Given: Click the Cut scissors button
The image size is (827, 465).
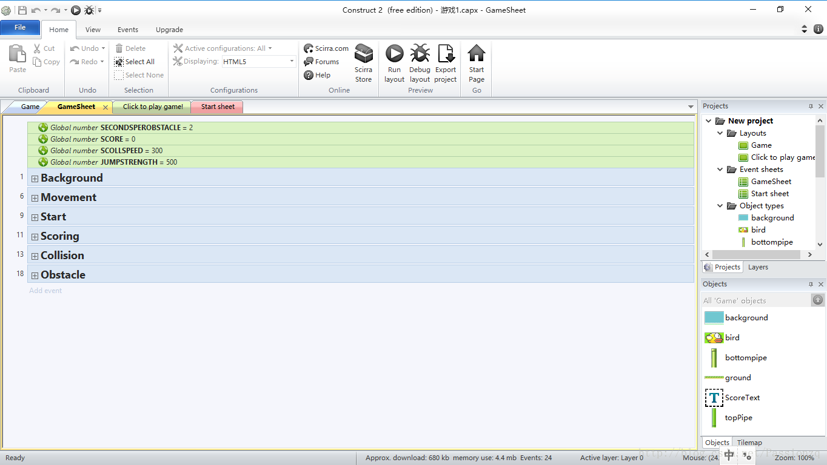Looking at the screenshot, I should click(x=44, y=48).
